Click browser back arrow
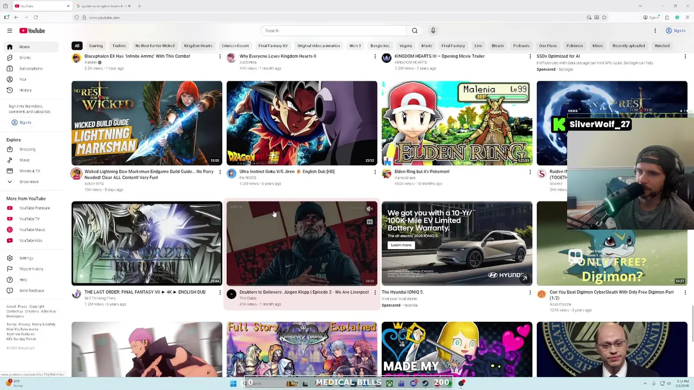Image resolution: width=694 pixels, height=390 pixels. point(16,17)
